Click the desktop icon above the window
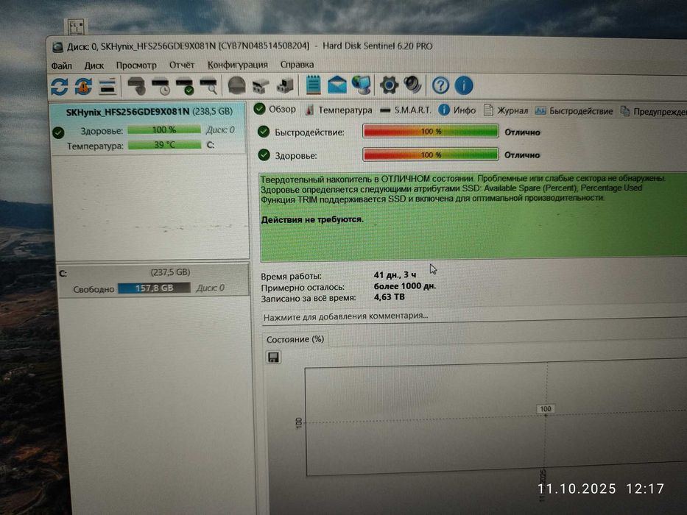This screenshot has height=515, width=687. point(77,26)
